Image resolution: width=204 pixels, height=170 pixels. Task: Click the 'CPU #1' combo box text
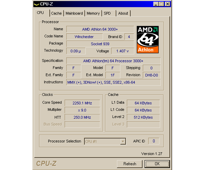pyautogui.click(x=91, y=141)
